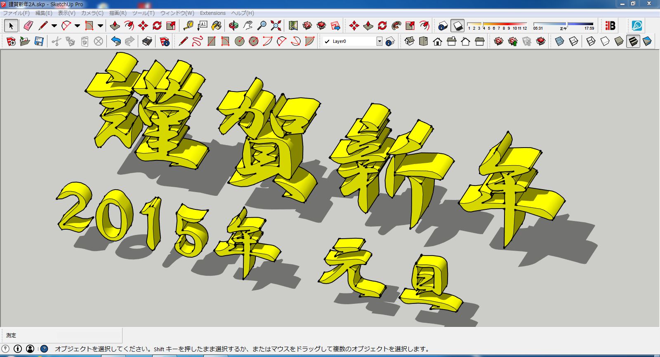660x357 pixels.
Task: Switch to Iso view
Action: click(x=410, y=41)
